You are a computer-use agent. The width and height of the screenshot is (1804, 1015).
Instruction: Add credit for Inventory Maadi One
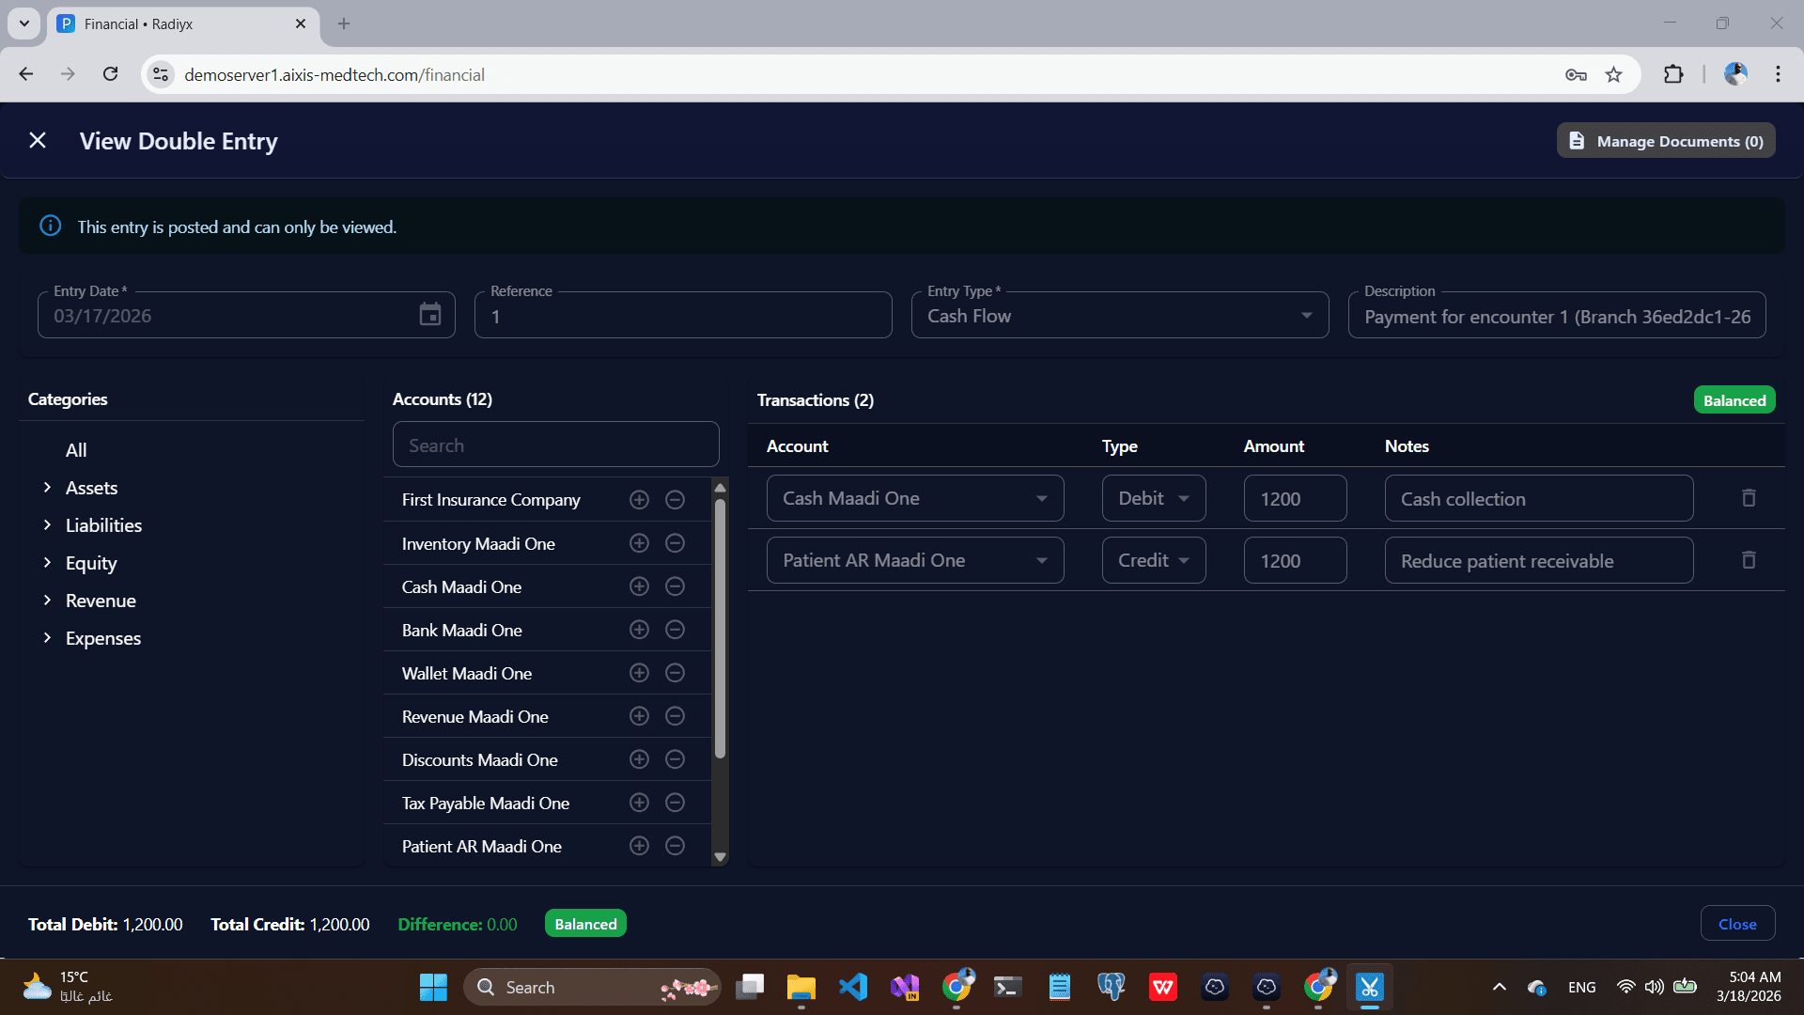[x=675, y=543]
